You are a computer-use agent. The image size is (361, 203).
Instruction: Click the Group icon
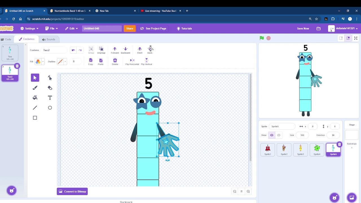pos(91,50)
